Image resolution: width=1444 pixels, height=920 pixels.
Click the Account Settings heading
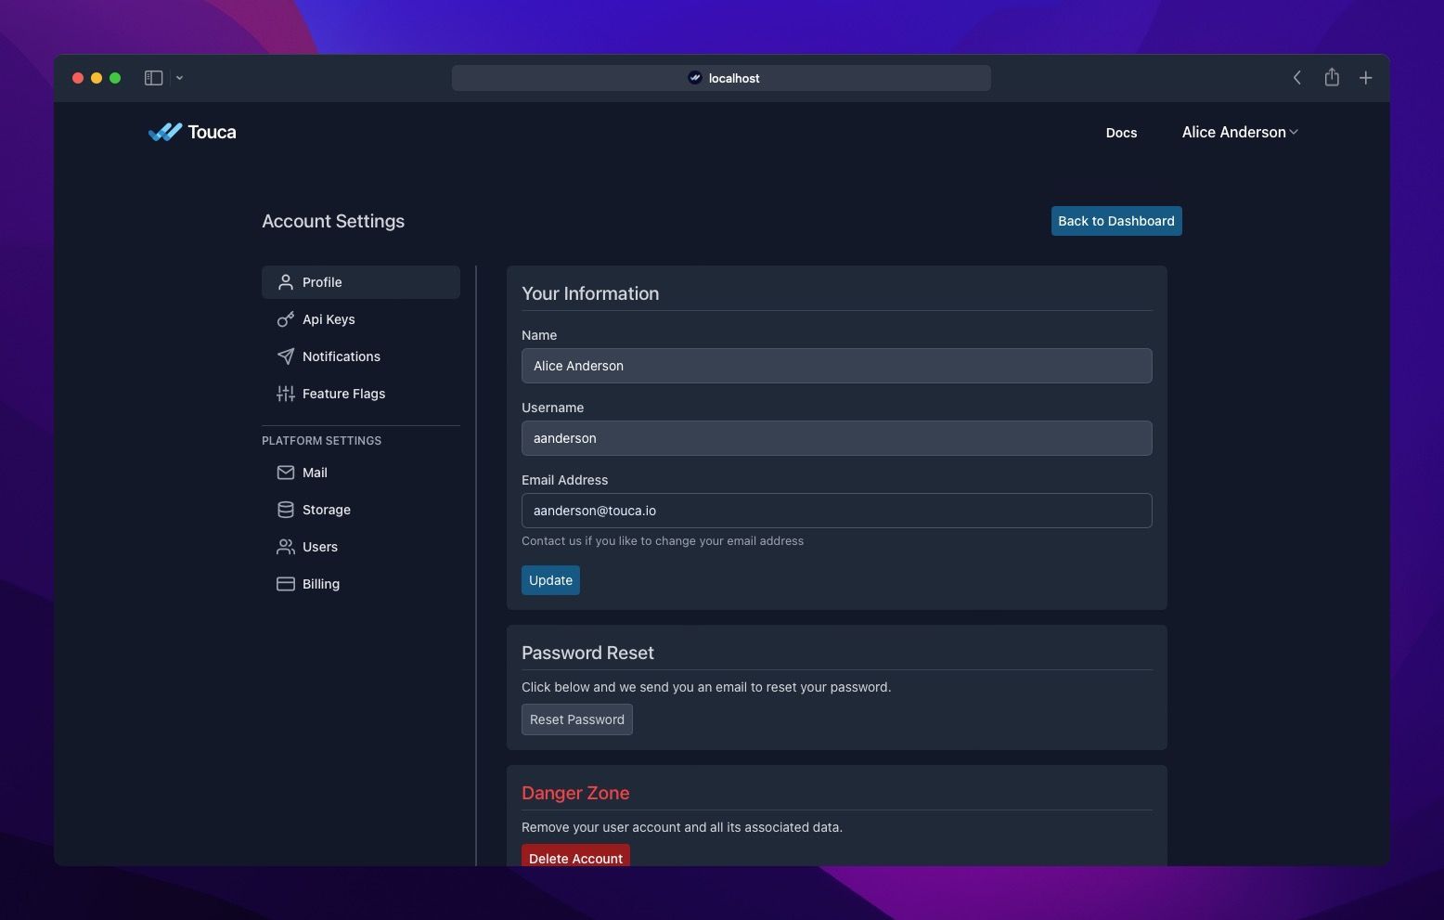click(333, 221)
